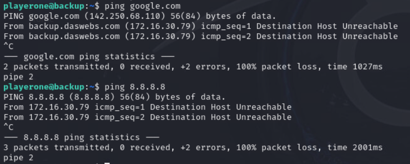Click backup.daswebs.com on the icmp_seq=1 line
Viewport: 410px width, 164px height.
74,26
